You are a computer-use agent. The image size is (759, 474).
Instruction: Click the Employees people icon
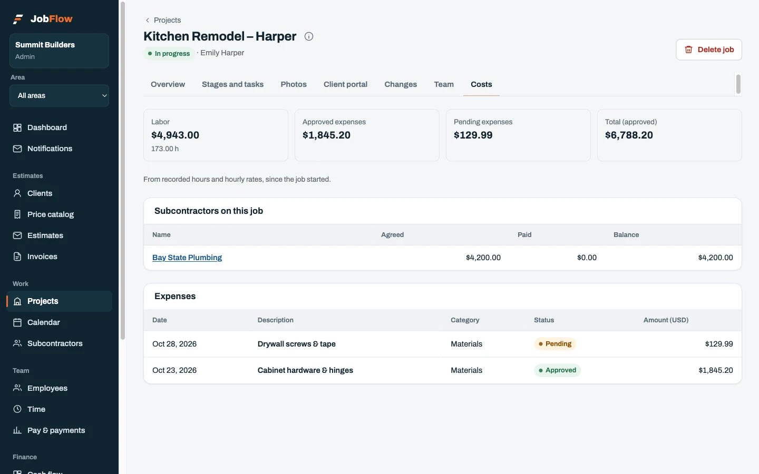(x=17, y=388)
